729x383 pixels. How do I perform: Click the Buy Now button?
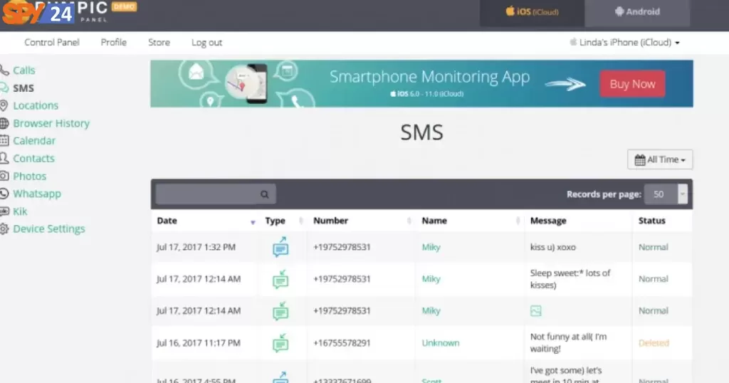pyautogui.click(x=632, y=84)
